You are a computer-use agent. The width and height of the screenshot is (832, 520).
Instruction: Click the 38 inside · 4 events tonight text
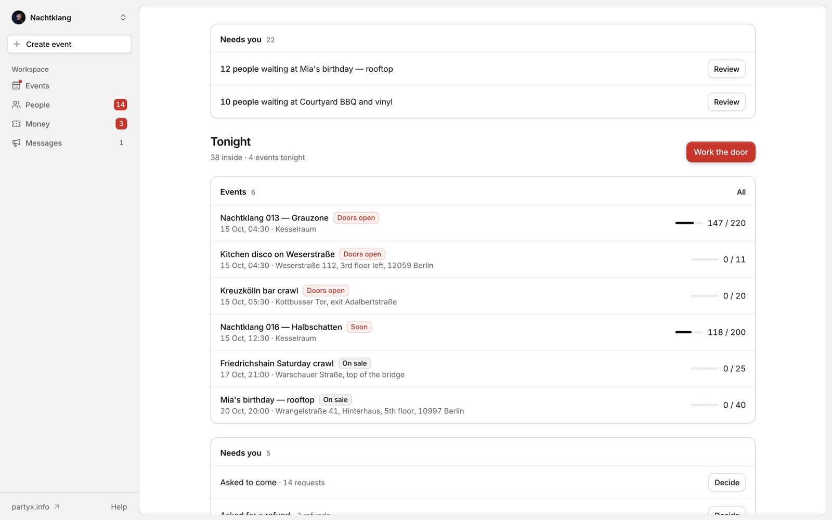click(x=257, y=158)
